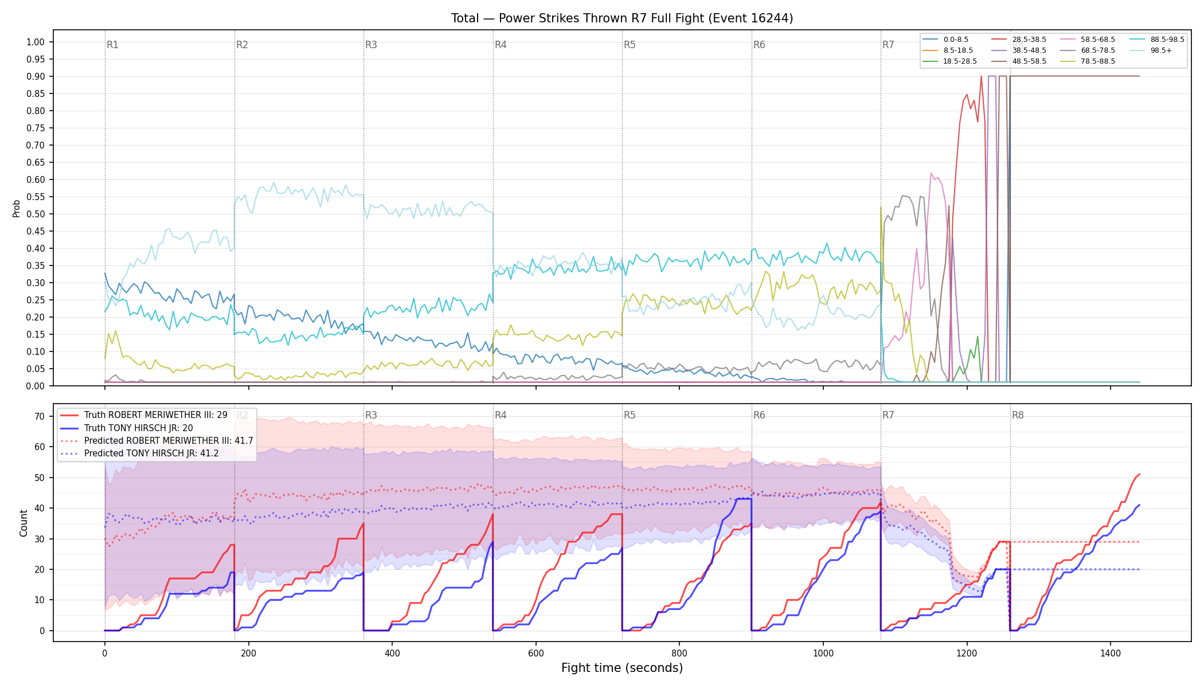Image resolution: width=1204 pixels, height=688 pixels.
Task: Click the R6 round marker in the probability plot
Action: point(759,45)
